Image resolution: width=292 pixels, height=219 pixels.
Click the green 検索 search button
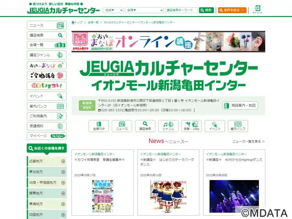(206, 10)
